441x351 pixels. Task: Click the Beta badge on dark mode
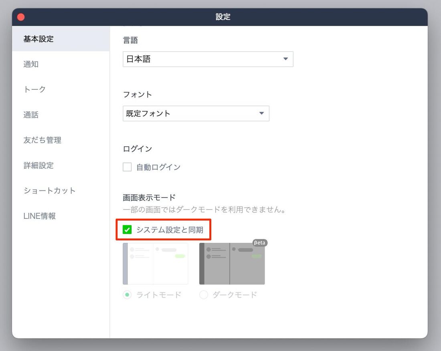tap(260, 243)
